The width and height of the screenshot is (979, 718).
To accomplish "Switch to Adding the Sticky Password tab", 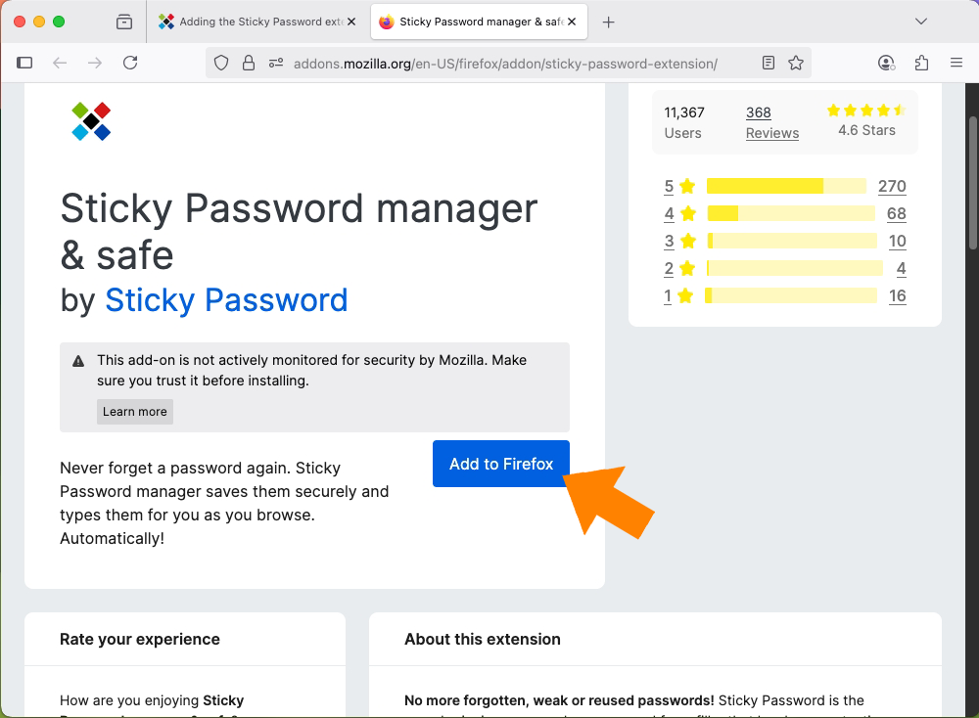I will (257, 22).
